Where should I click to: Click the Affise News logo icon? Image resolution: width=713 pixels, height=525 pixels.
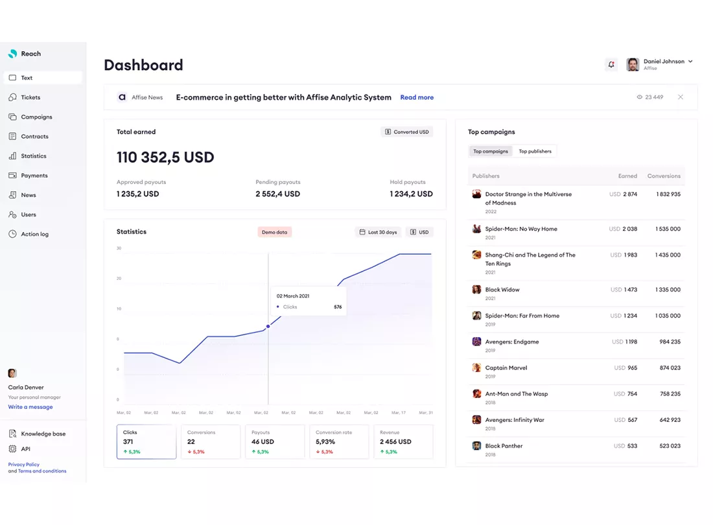coord(122,97)
